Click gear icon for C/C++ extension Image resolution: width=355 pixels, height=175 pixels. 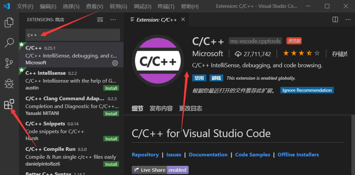coord(115,63)
